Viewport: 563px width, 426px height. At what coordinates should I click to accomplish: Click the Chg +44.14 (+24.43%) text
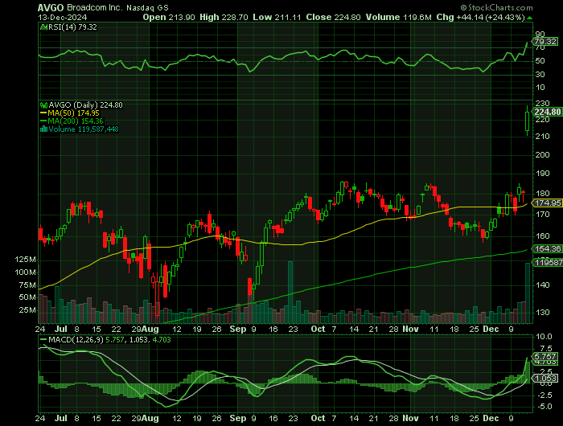[x=480, y=17]
